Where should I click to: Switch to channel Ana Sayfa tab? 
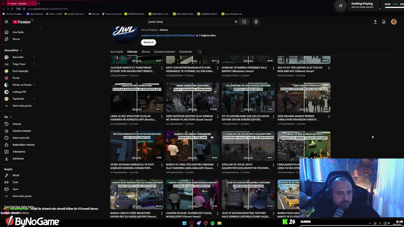116,52
